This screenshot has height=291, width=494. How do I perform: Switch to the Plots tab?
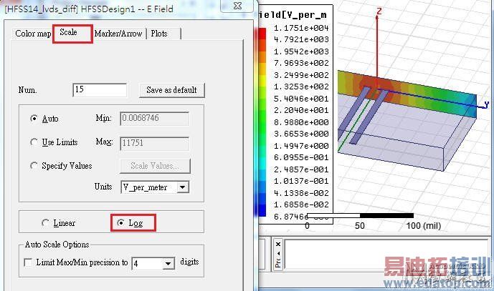[159, 34]
